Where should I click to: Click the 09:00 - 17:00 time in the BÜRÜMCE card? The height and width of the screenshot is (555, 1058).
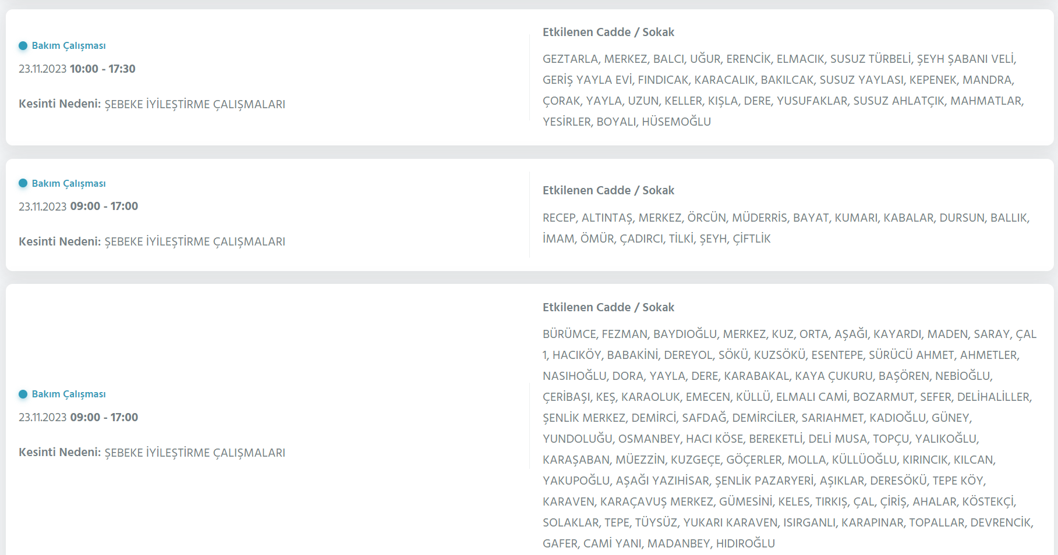point(104,417)
